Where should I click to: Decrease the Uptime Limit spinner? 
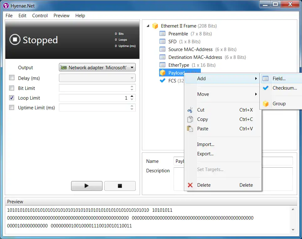coord(132,109)
